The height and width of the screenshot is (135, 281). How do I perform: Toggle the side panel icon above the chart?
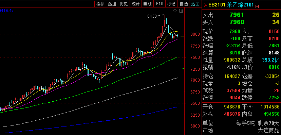click(181, 11)
